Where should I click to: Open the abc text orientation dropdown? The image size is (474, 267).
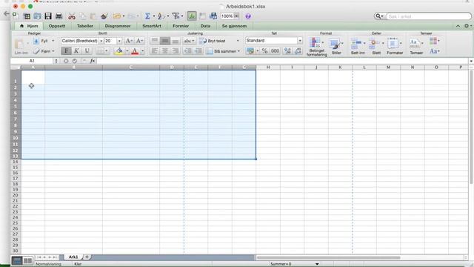pyautogui.click(x=190, y=41)
